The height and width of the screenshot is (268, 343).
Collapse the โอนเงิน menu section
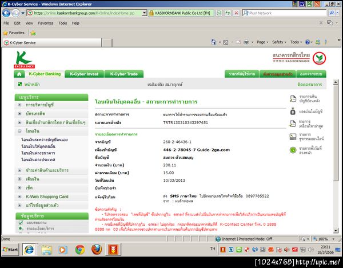19,131
